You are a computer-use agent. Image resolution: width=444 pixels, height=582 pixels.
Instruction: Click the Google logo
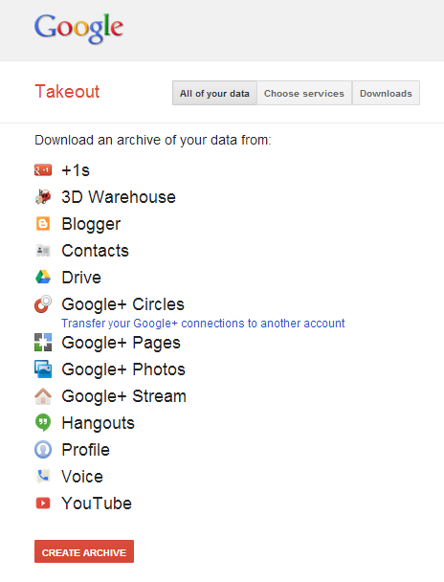click(78, 28)
